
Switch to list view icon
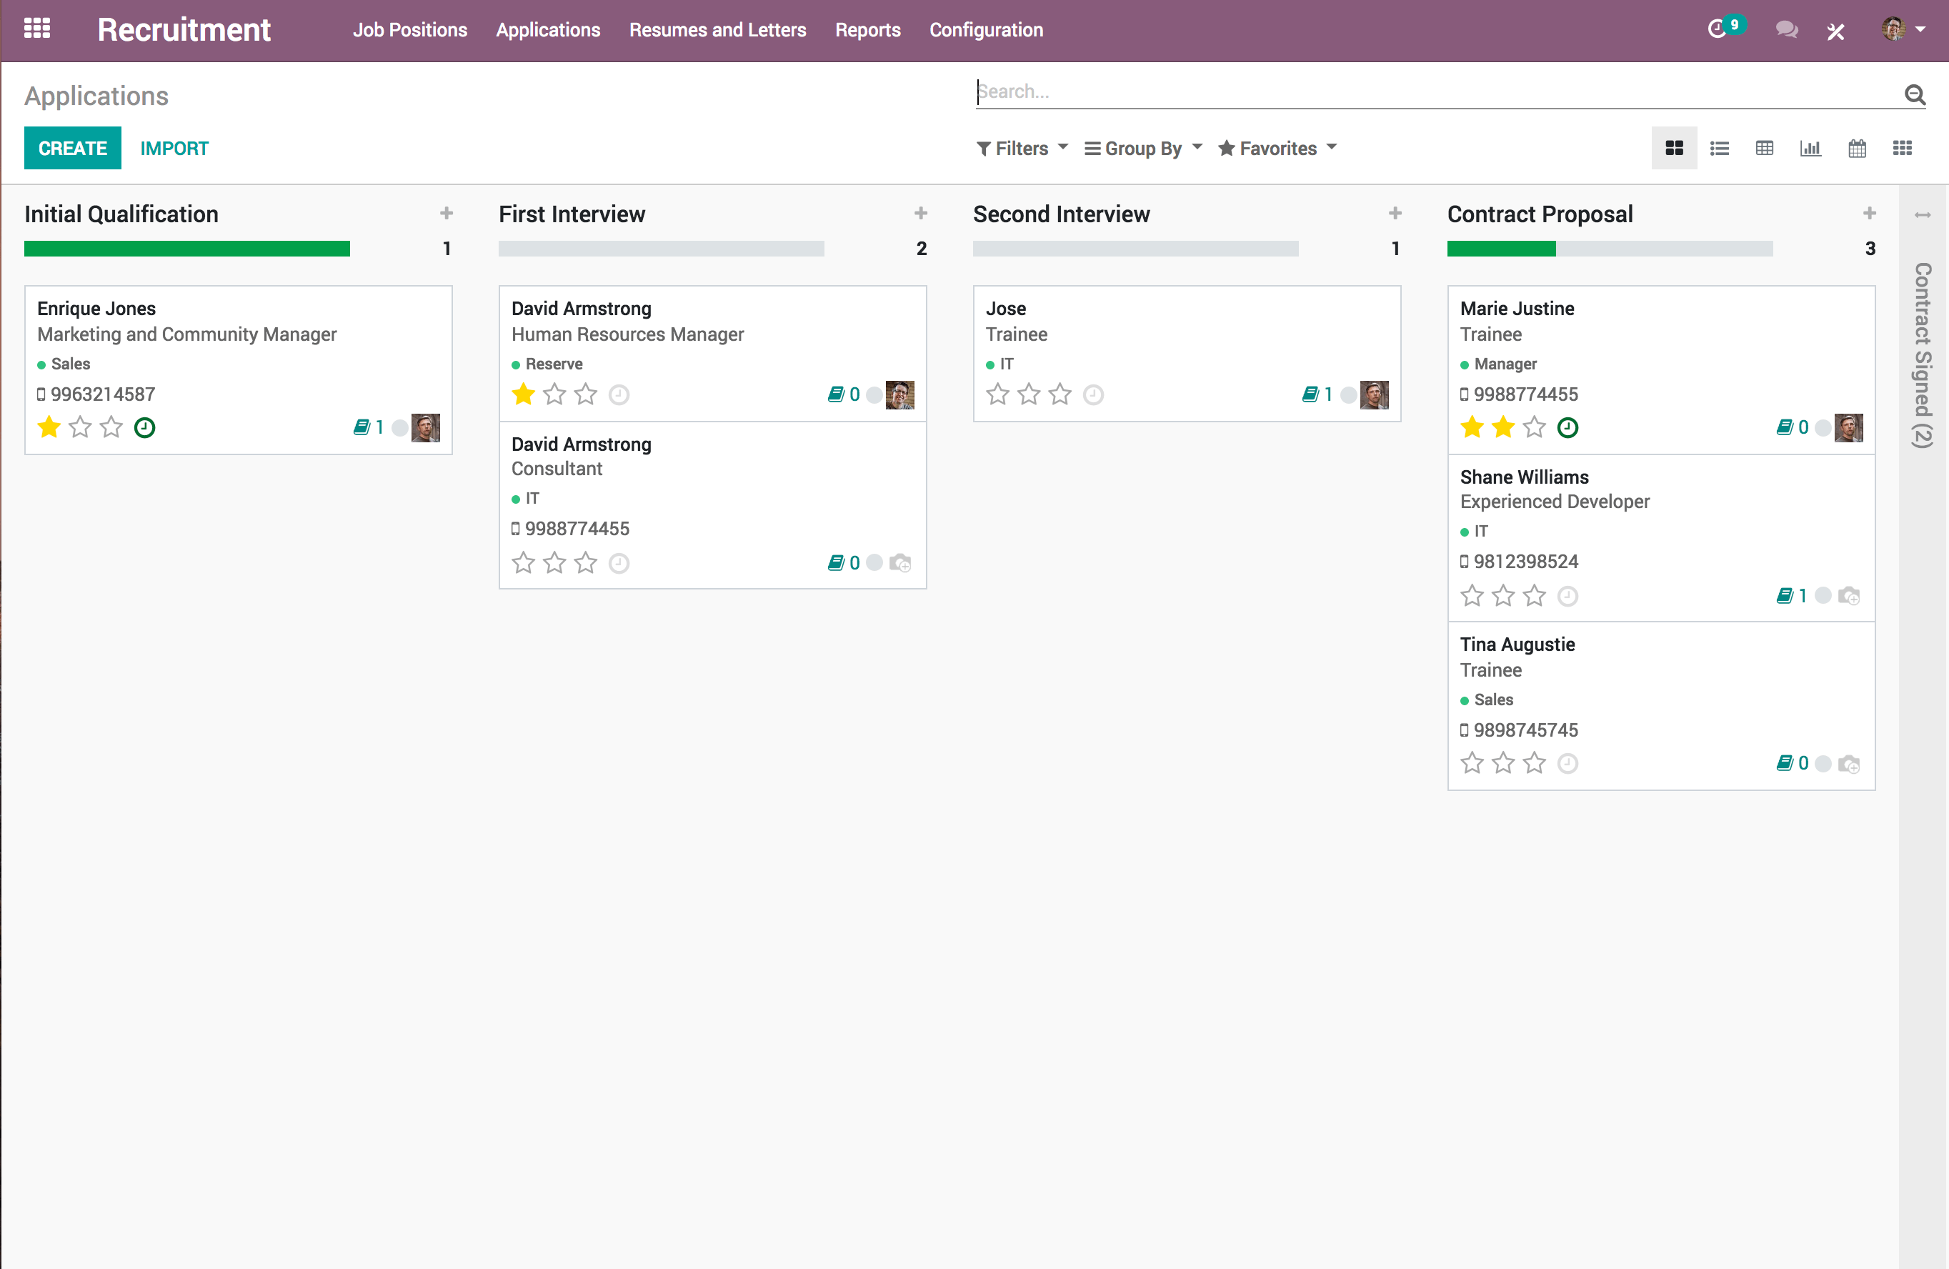(x=1719, y=149)
